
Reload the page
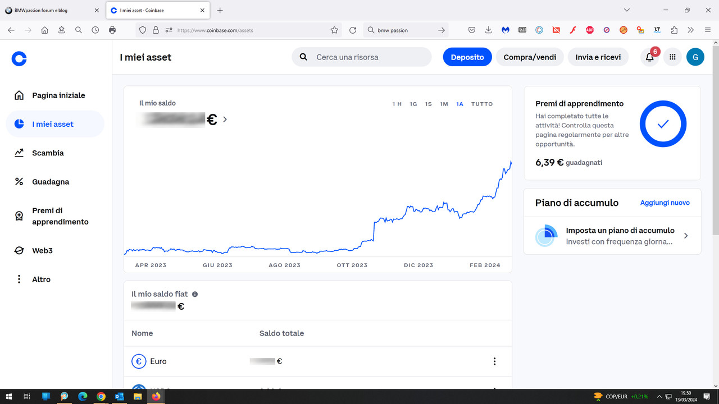point(353,30)
